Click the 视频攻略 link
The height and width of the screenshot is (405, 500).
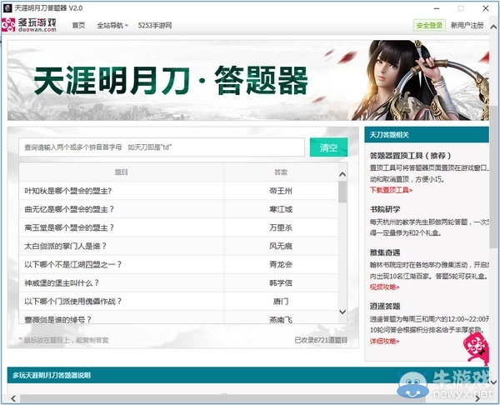384,287
